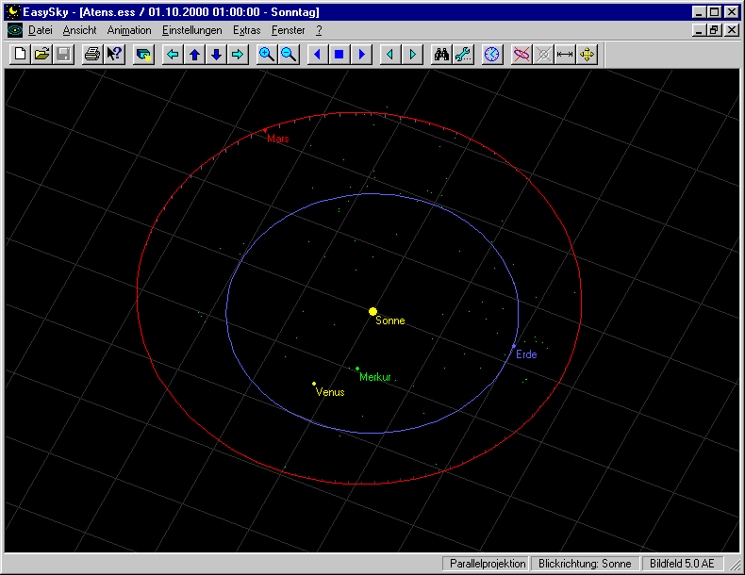Open the Datei menu

pyautogui.click(x=41, y=30)
